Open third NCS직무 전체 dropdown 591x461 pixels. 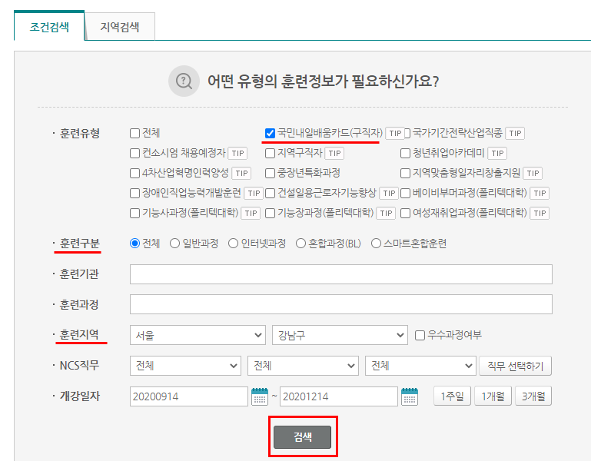tap(420, 366)
